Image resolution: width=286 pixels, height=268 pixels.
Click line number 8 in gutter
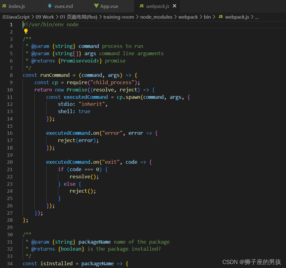11,75
